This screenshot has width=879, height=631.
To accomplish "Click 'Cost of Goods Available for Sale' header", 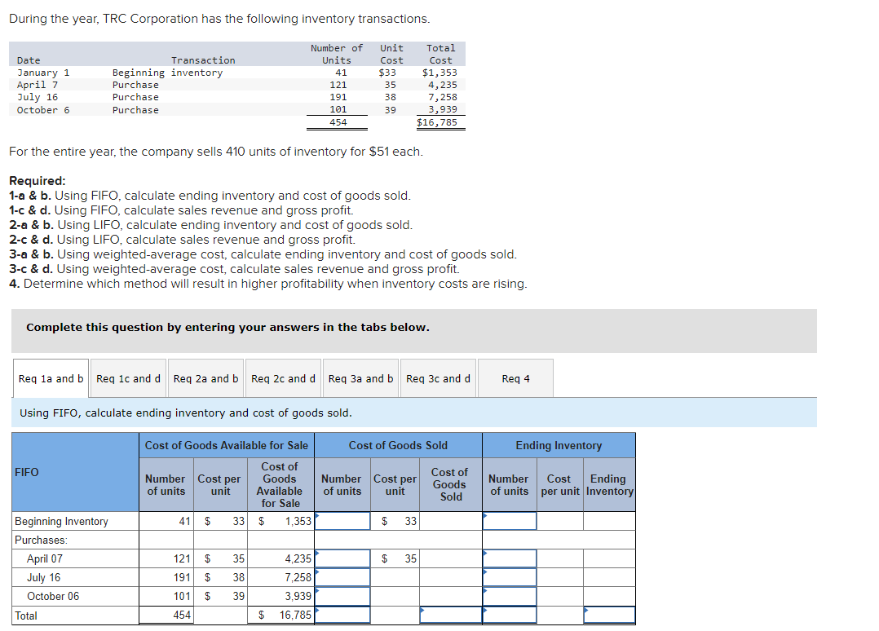I will (x=227, y=445).
